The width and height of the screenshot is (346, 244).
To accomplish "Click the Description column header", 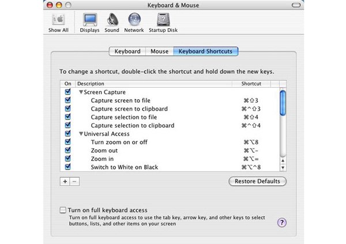I will pyautogui.click(x=153, y=84).
